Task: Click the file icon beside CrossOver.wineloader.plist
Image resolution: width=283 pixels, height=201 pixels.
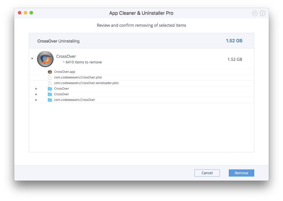Action: coord(50,83)
